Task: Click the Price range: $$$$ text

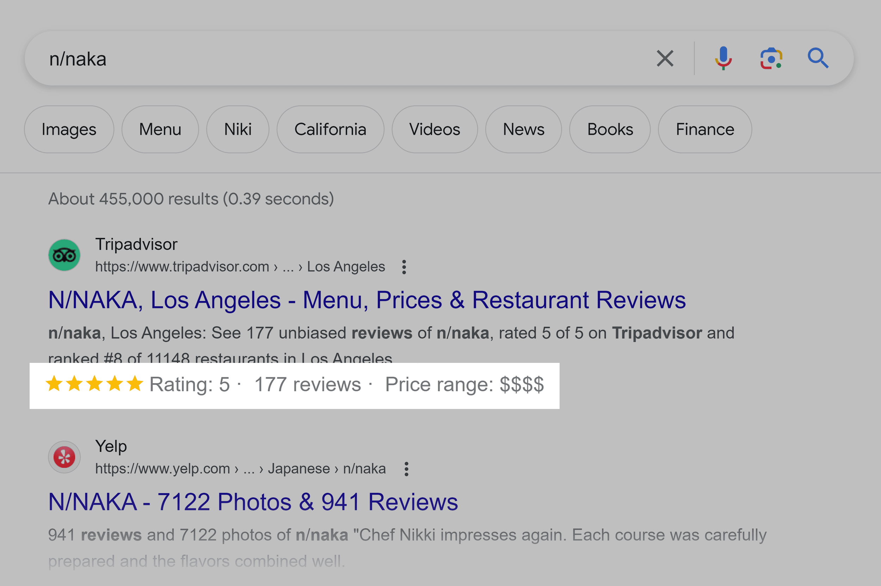Action: [464, 385]
